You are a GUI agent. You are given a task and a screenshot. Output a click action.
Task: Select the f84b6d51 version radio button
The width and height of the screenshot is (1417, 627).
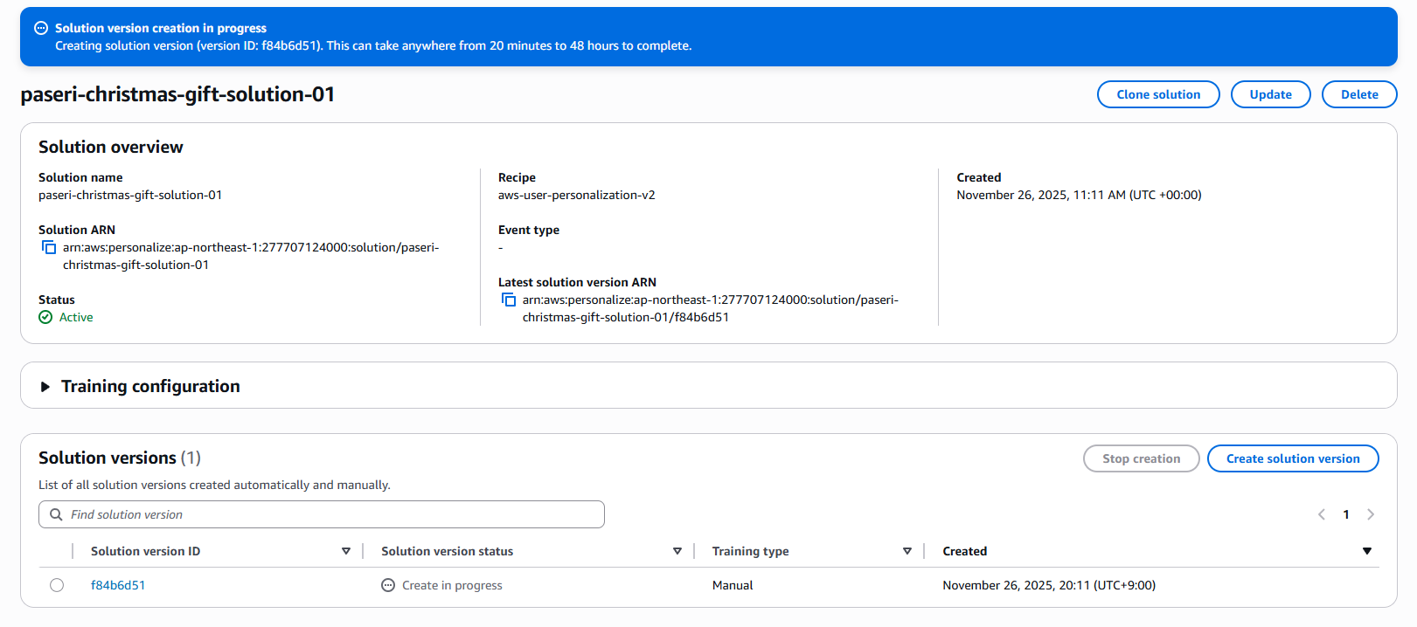[57, 585]
